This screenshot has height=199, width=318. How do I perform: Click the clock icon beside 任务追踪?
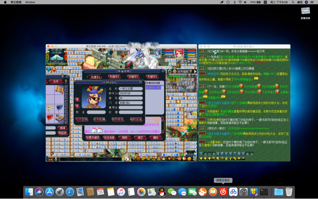(170, 71)
